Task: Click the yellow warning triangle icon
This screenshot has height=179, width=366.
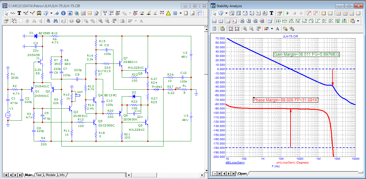Action: coord(168,13)
